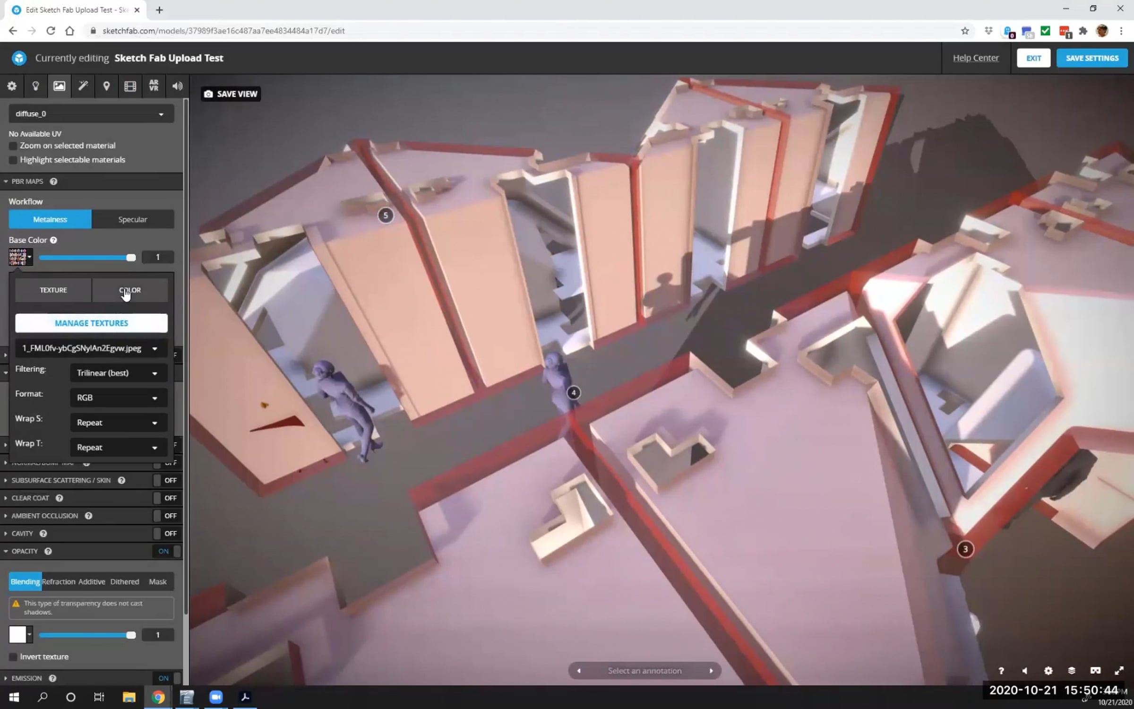The image size is (1134, 709).
Task: Open viewer model inspector layers icon
Action: pos(1072,670)
